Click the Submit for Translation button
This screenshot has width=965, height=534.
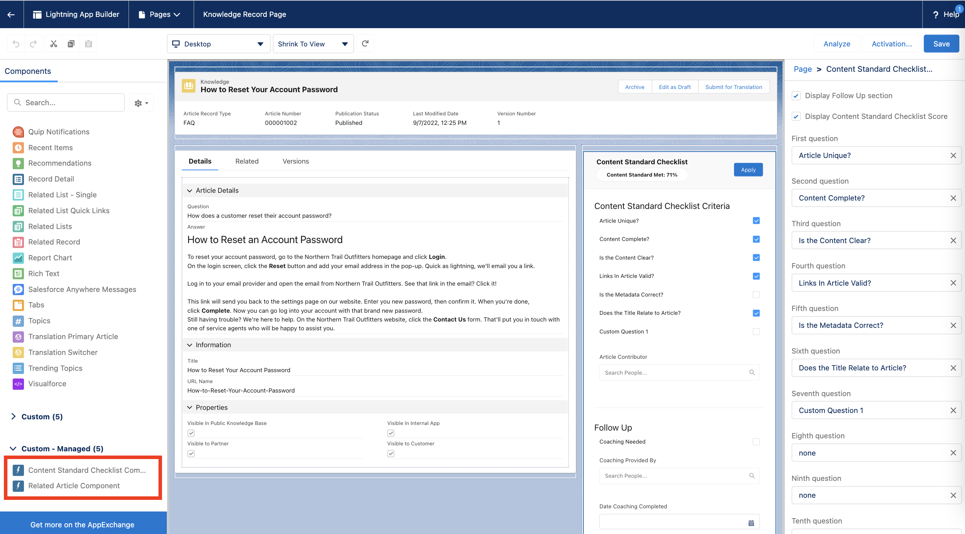733,87
